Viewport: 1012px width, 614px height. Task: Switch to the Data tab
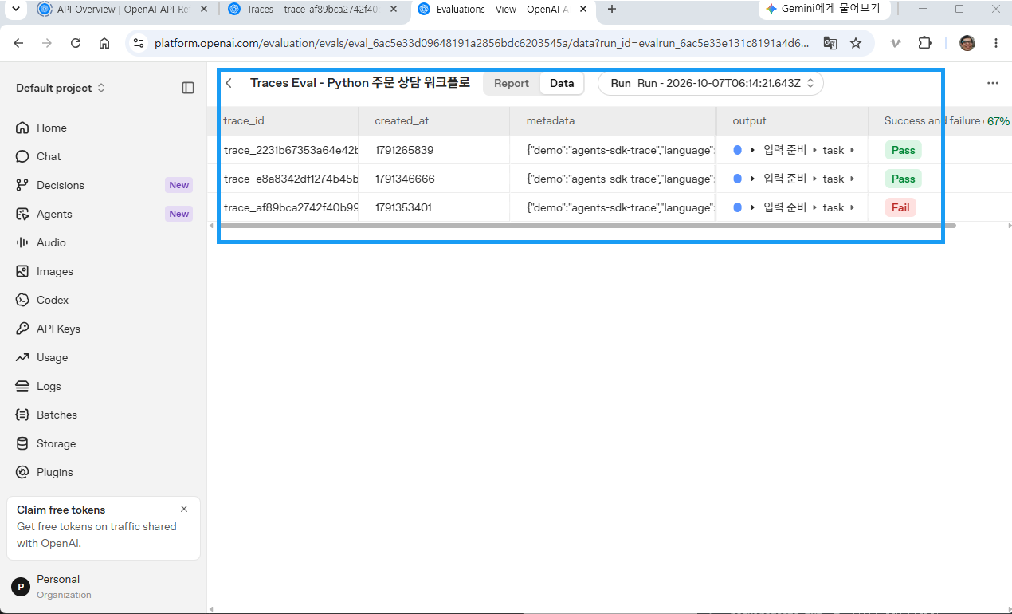coord(562,83)
